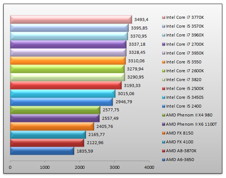Screen dimensions: 226x178
Task: Select the AMD A6-3650 legend label
Action: [x=180, y=160]
